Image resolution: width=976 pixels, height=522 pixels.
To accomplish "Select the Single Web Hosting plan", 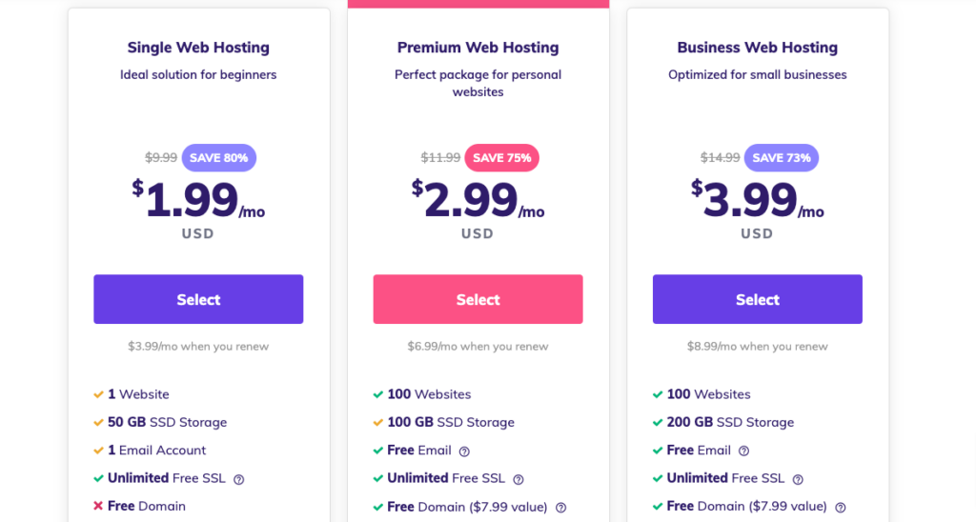I will pos(198,299).
